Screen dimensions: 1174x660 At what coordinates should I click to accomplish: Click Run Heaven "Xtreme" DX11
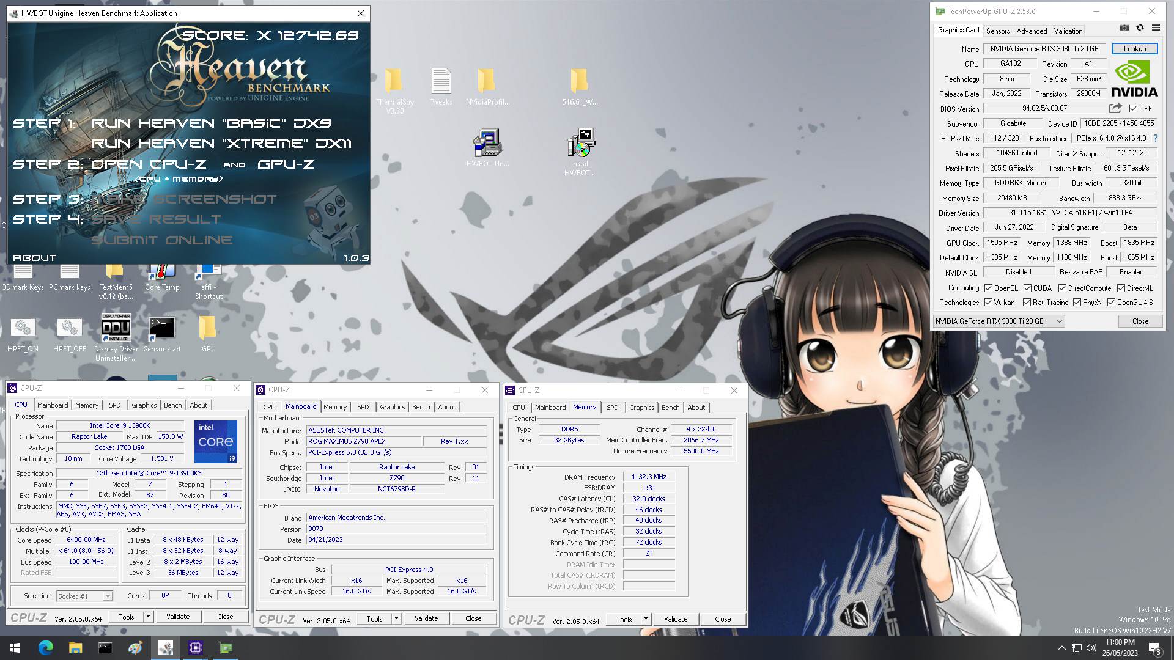coord(221,144)
